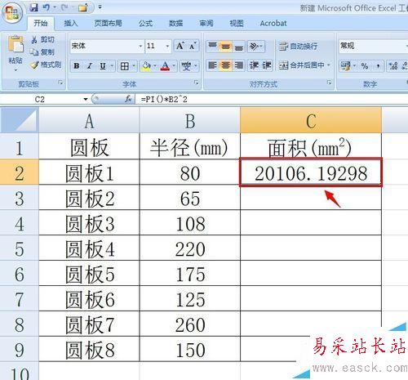Customize quick access toolbar dropdown
This screenshot has width=408, height=380.
pos(100,7)
